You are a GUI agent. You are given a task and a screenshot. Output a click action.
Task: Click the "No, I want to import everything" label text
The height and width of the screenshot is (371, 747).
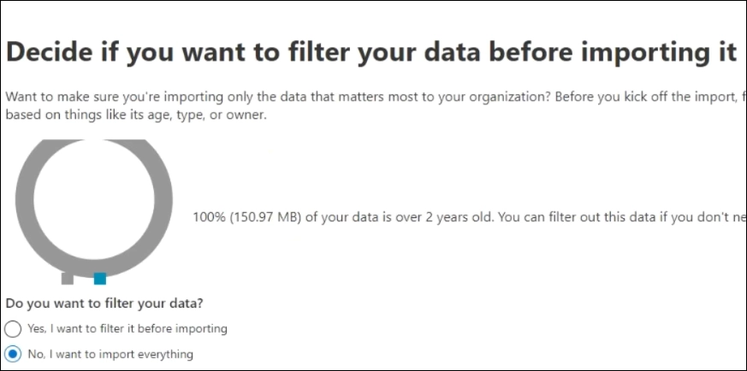(x=110, y=353)
